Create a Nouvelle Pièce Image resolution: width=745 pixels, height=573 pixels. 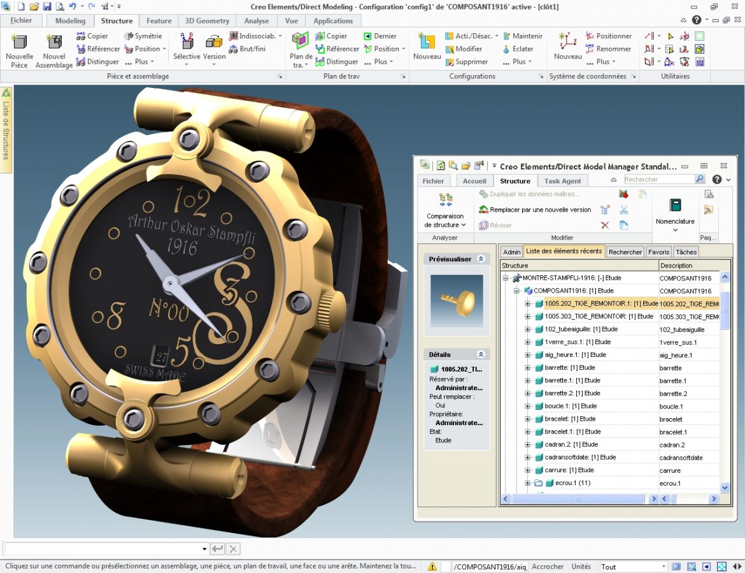19,51
